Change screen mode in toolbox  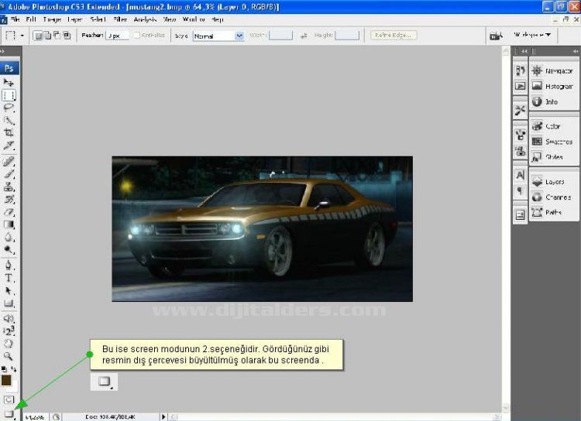click(x=9, y=414)
